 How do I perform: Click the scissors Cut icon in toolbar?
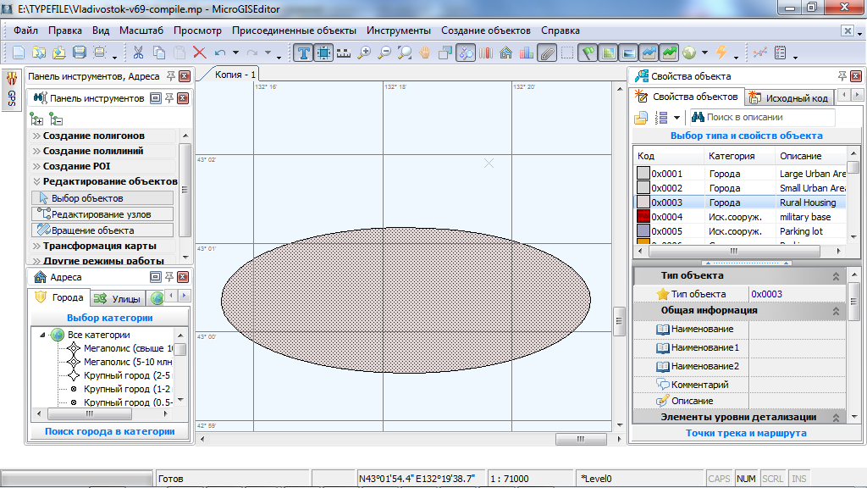138,53
